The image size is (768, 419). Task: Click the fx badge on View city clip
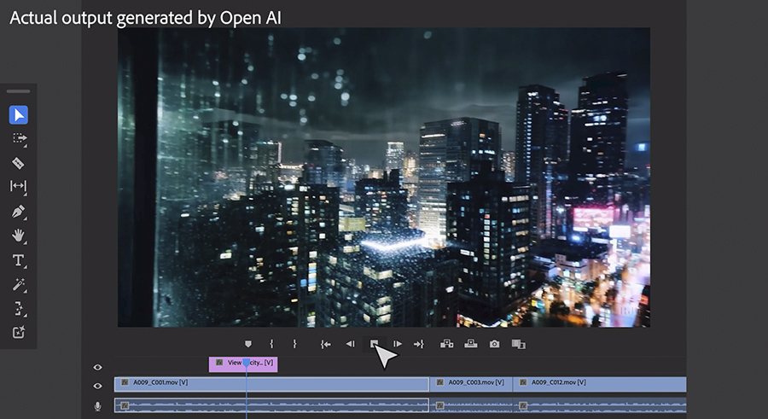click(x=219, y=363)
